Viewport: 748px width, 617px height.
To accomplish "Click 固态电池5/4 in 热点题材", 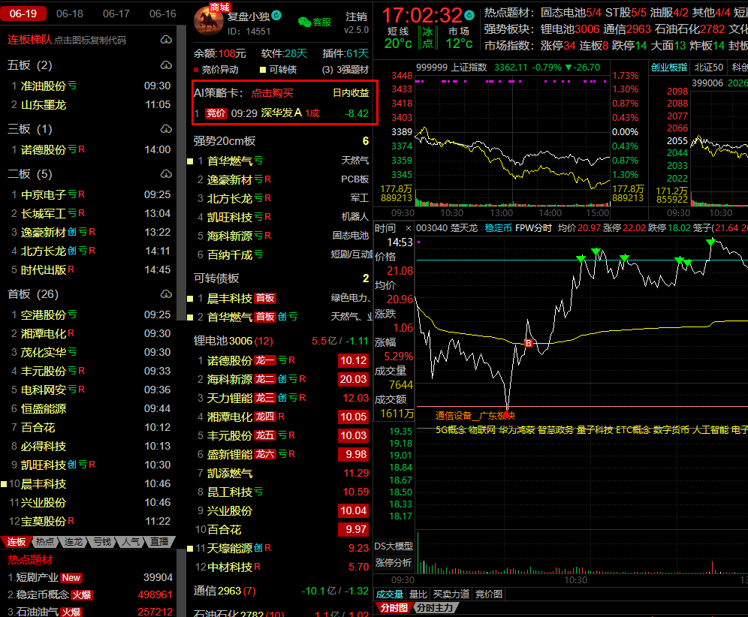I will click(x=571, y=13).
